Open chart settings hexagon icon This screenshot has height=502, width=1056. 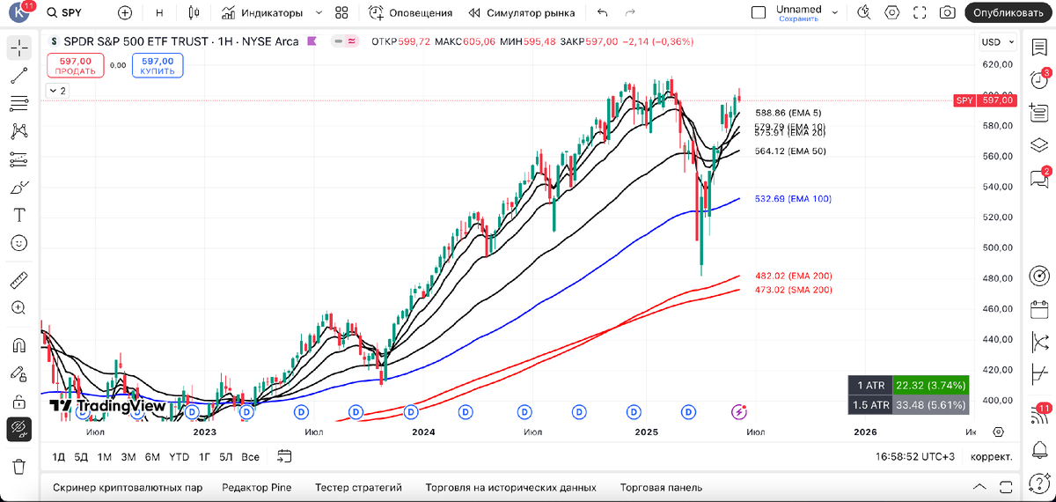(892, 13)
